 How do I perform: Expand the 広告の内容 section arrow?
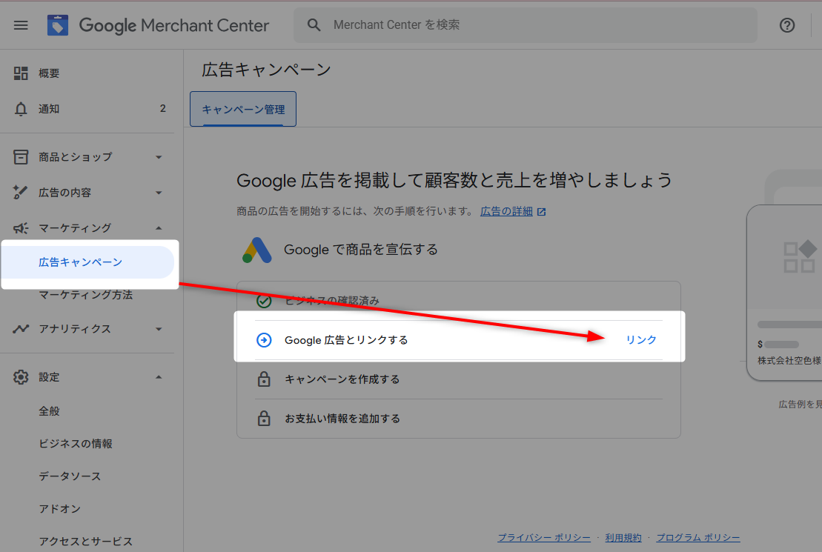tap(159, 193)
